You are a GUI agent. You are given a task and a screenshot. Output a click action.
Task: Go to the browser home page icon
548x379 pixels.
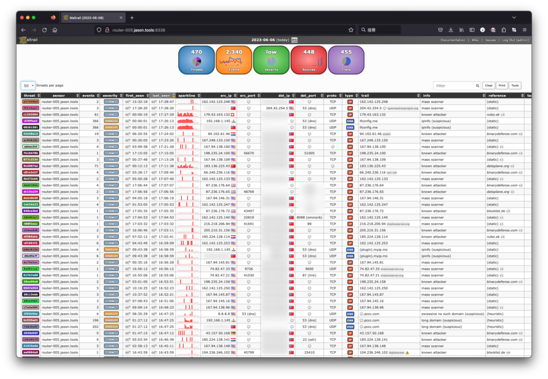pos(55,30)
